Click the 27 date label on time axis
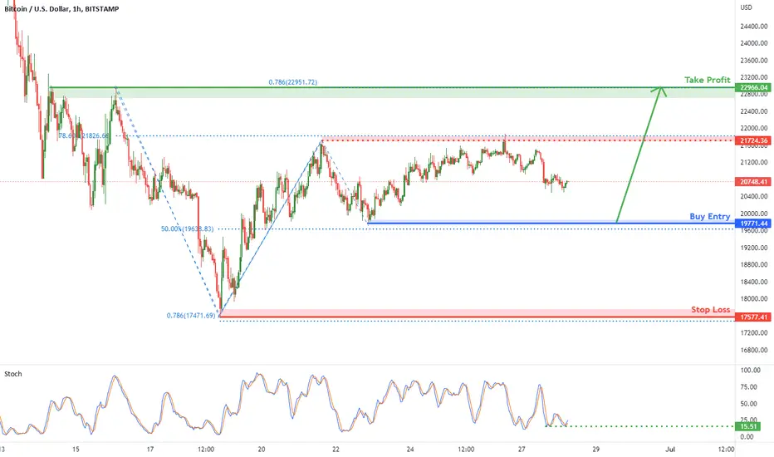The height and width of the screenshot is (457, 774). pyautogui.click(x=522, y=449)
